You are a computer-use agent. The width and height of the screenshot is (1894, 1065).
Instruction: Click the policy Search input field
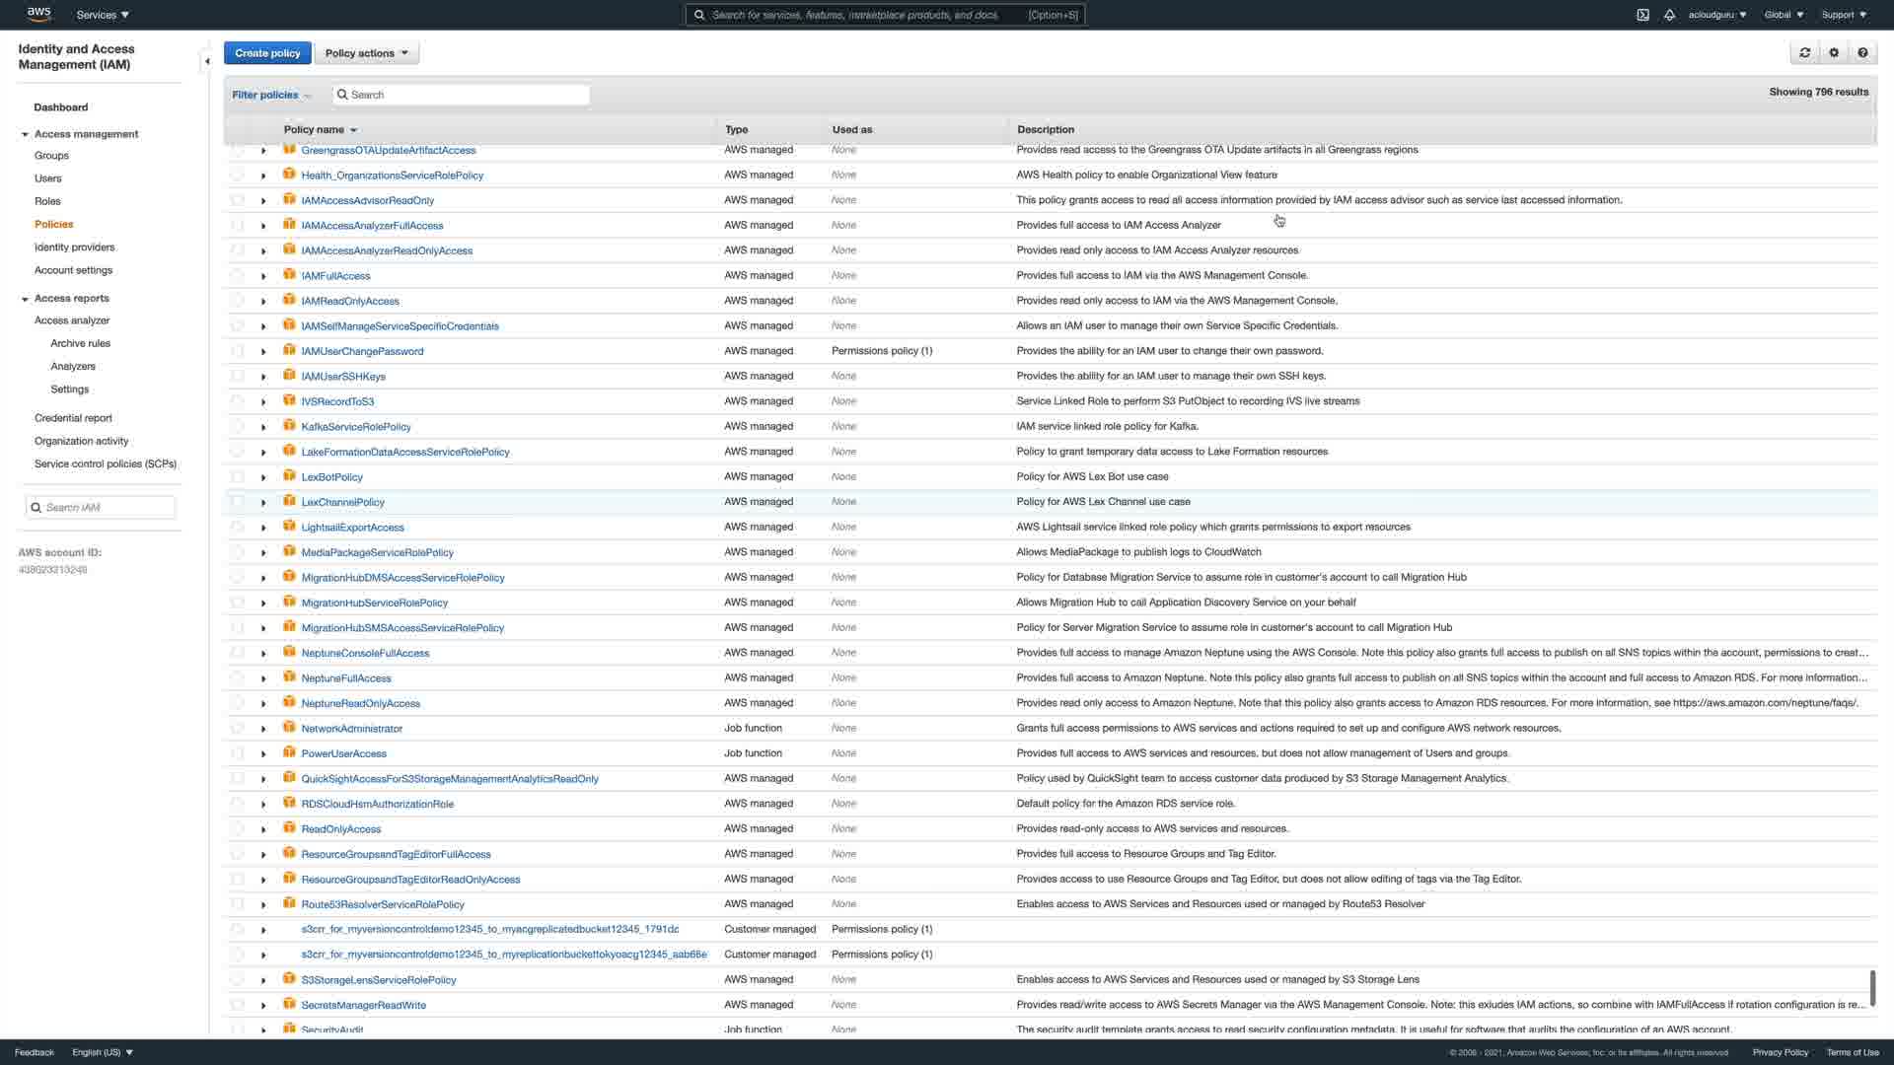coord(464,95)
